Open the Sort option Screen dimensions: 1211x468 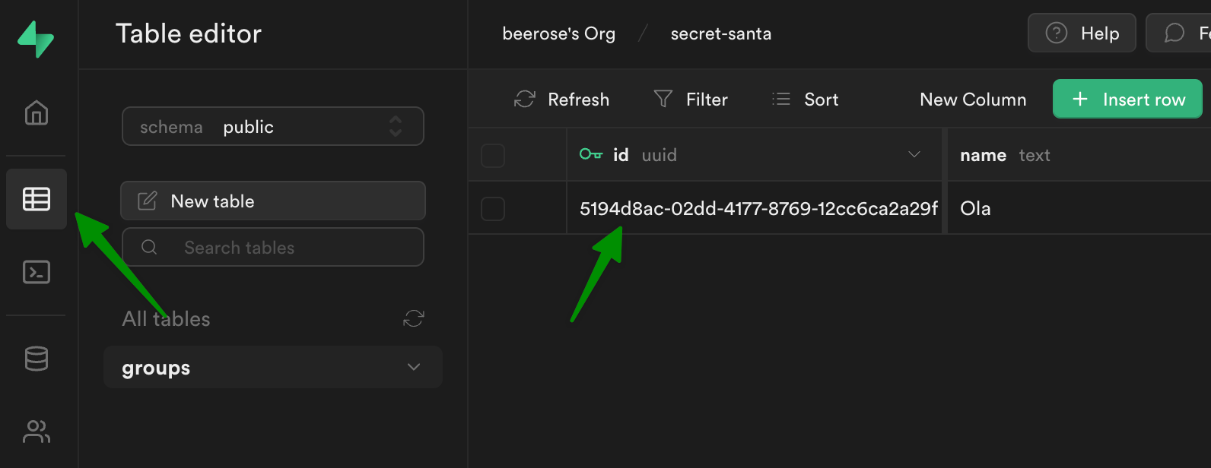[806, 100]
